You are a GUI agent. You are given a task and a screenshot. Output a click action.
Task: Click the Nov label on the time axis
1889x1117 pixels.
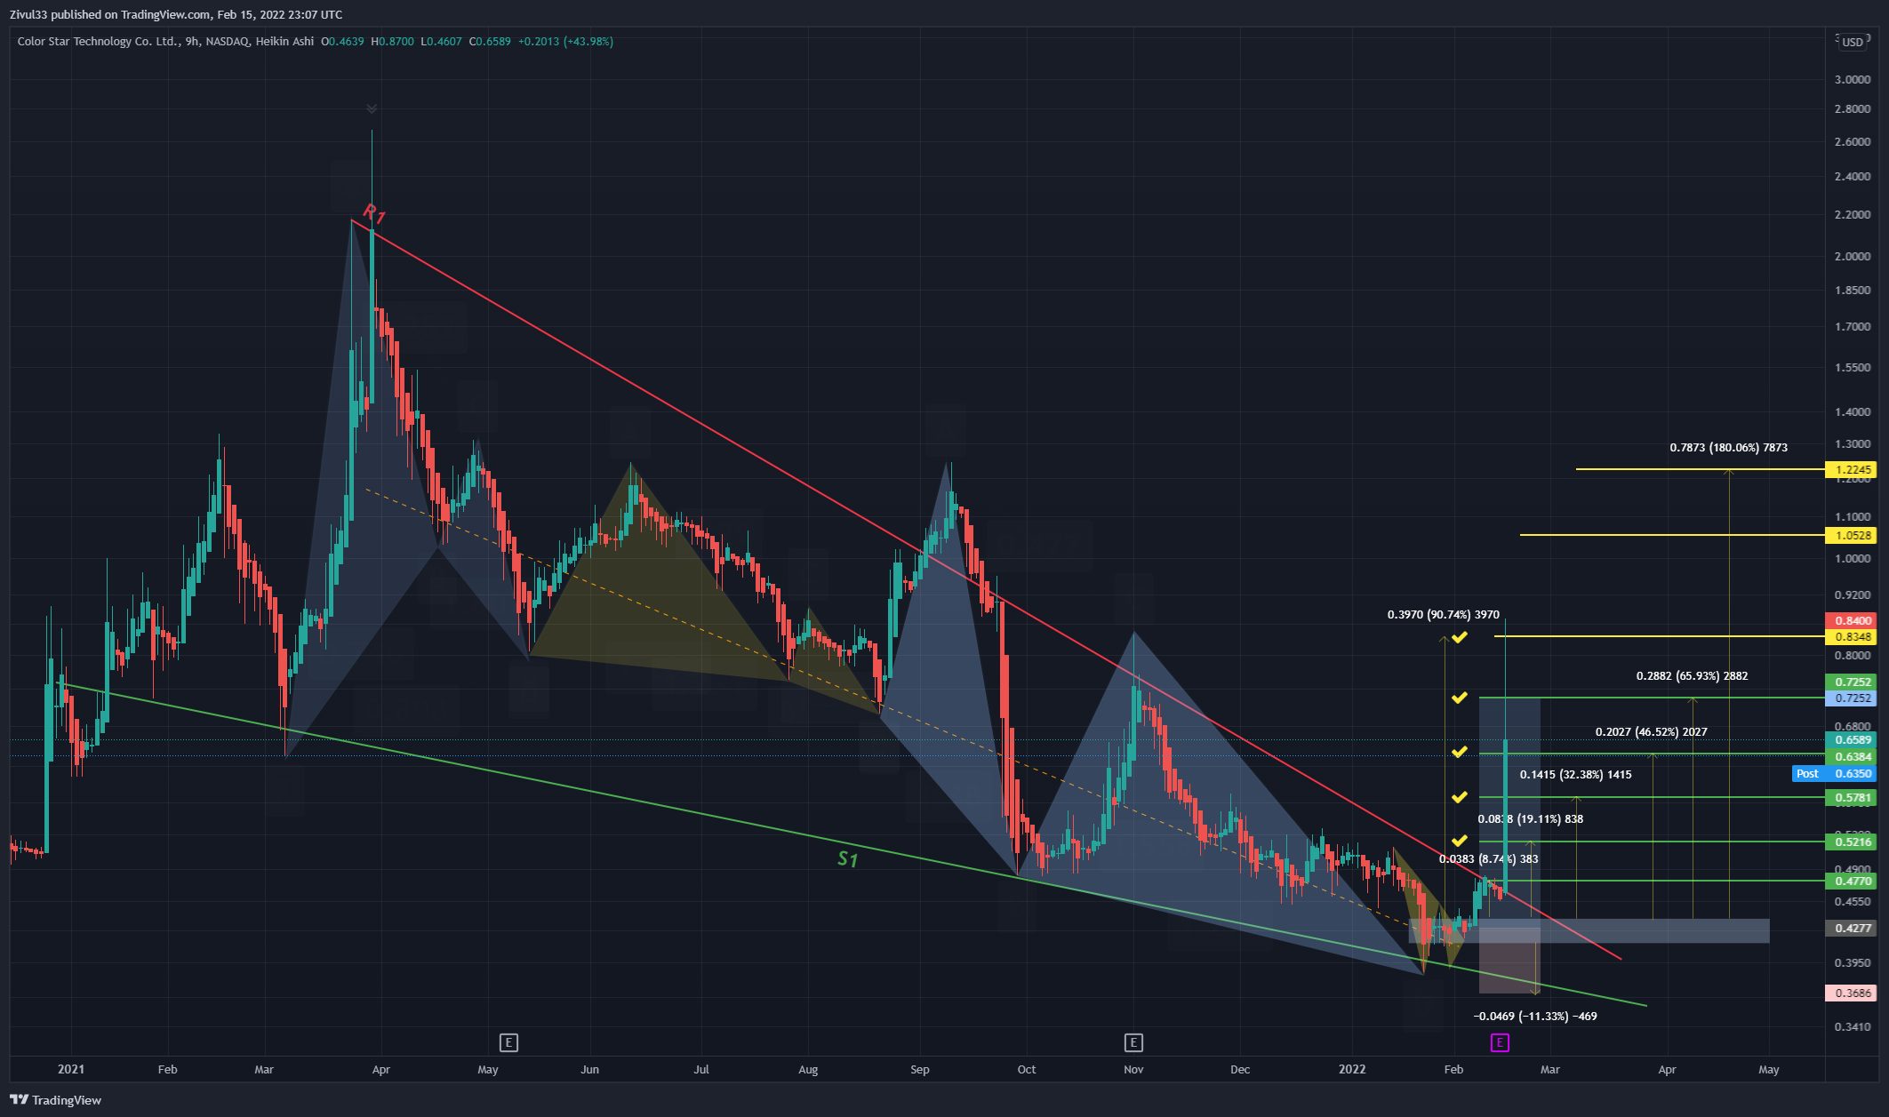click(x=1133, y=1069)
